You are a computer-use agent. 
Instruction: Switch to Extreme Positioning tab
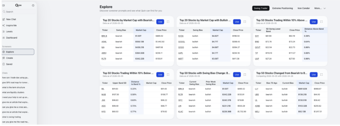(x=283, y=8)
